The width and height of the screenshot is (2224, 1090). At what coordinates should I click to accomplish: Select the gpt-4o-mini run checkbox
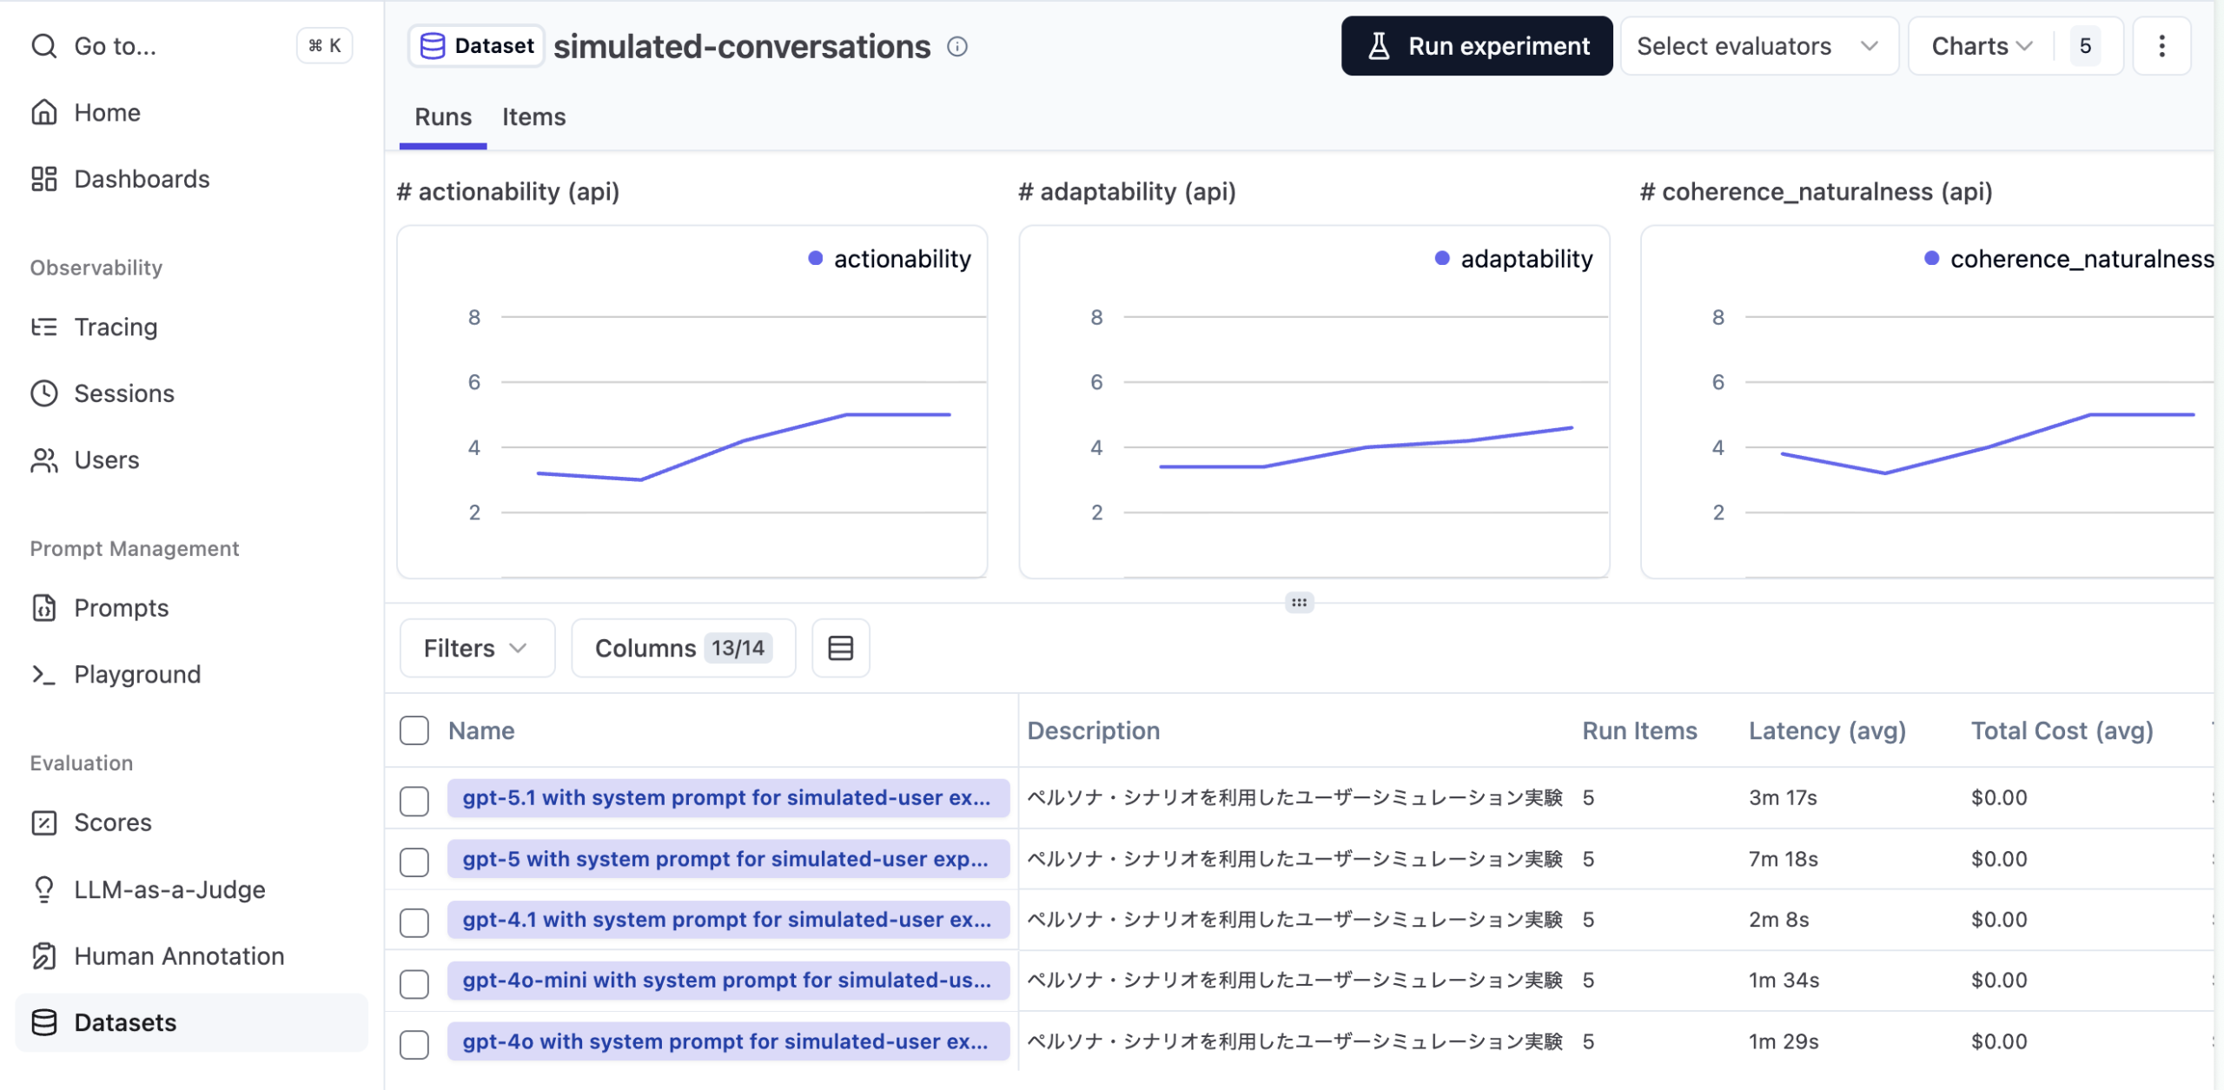tap(414, 983)
